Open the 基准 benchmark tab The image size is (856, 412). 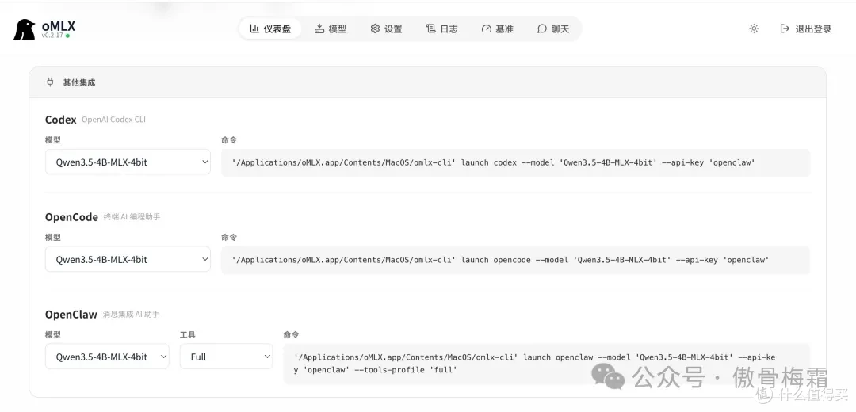pyautogui.click(x=497, y=29)
